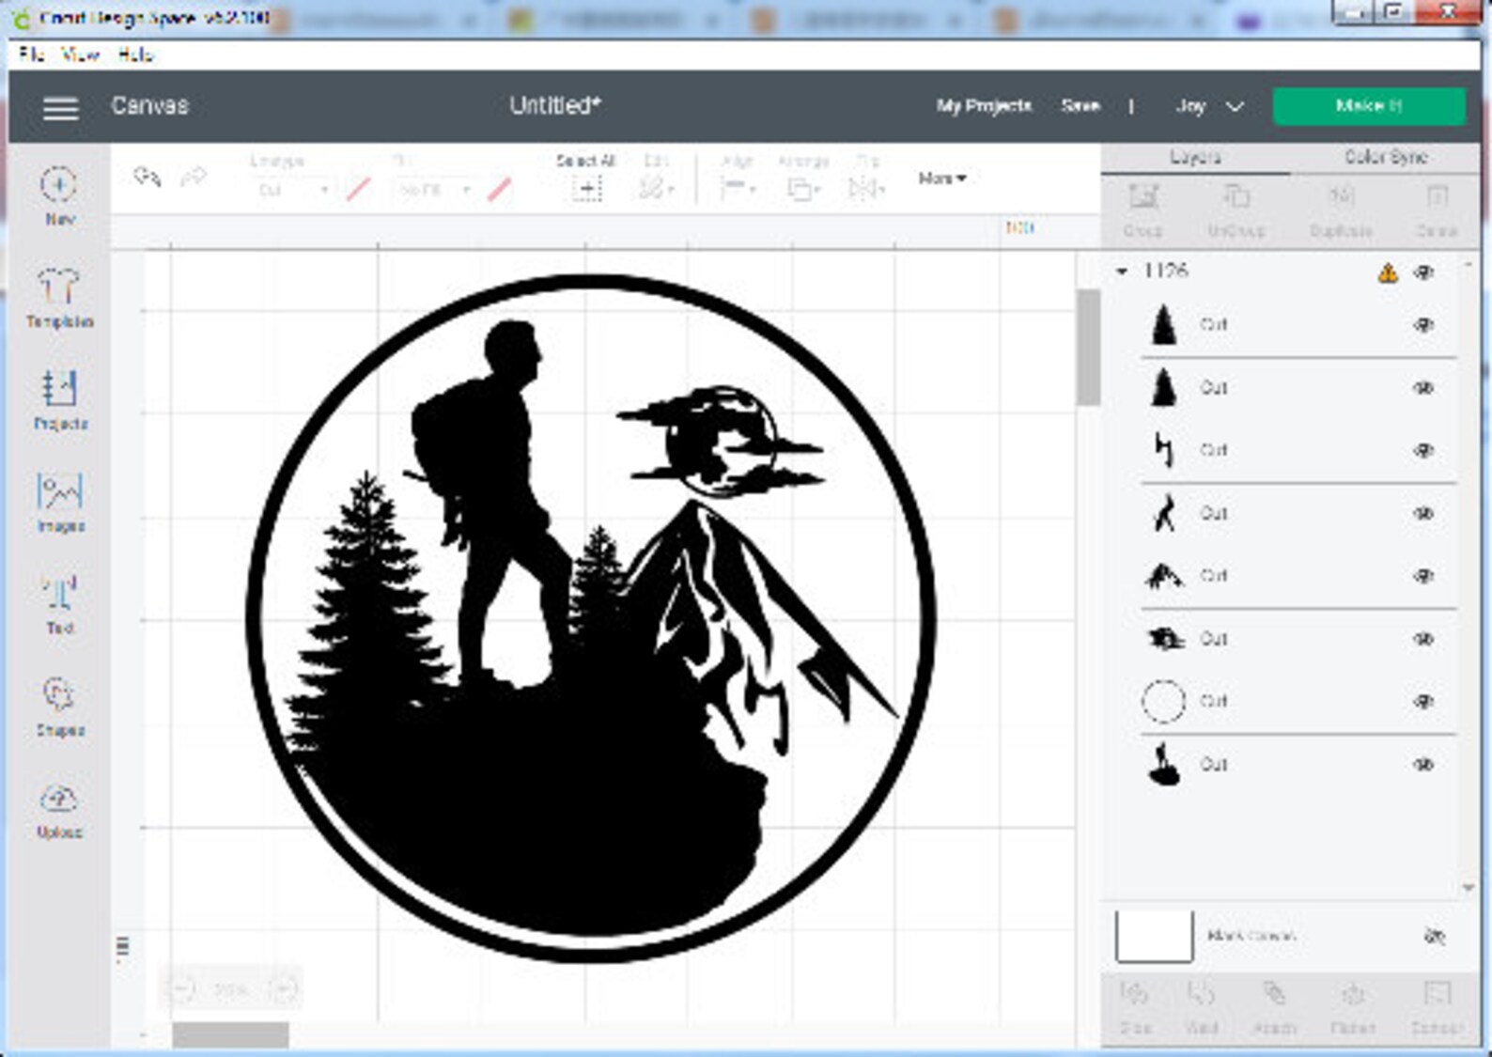Open the Align dropdown
Screen dimensions: 1492x1057
(x=738, y=188)
